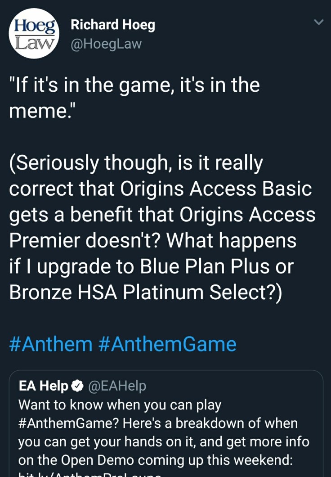Click the "If it's in the game" quote line
Image resolution: width=331 pixels, height=477 pixels.
[x=134, y=85]
